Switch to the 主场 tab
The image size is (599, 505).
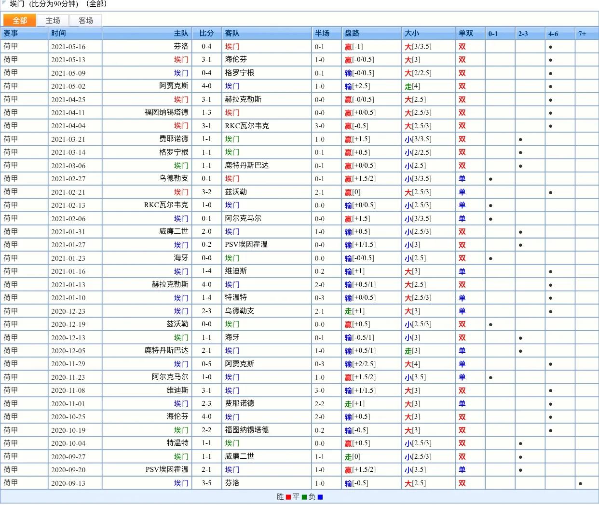(x=53, y=20)
